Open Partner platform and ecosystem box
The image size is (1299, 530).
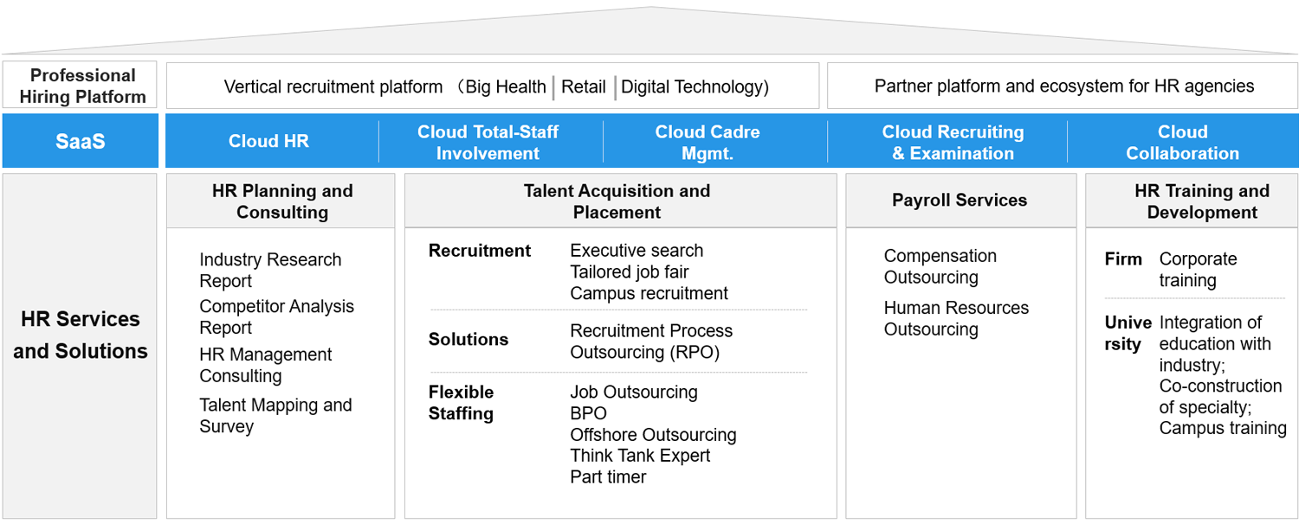point(1063,86)
